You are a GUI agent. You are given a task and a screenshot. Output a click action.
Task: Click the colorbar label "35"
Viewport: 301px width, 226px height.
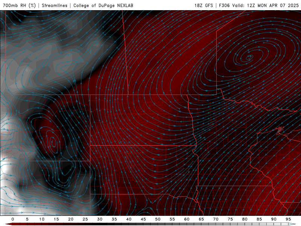(x=114, y=219)
